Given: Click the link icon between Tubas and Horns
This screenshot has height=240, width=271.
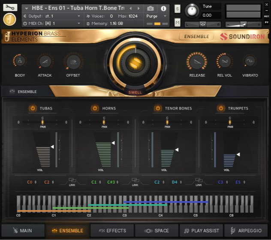Looking at the screenshot, I should pos(72,181).
